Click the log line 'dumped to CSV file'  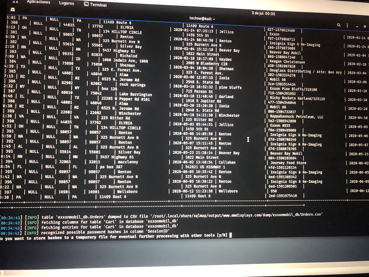(161, 216)
